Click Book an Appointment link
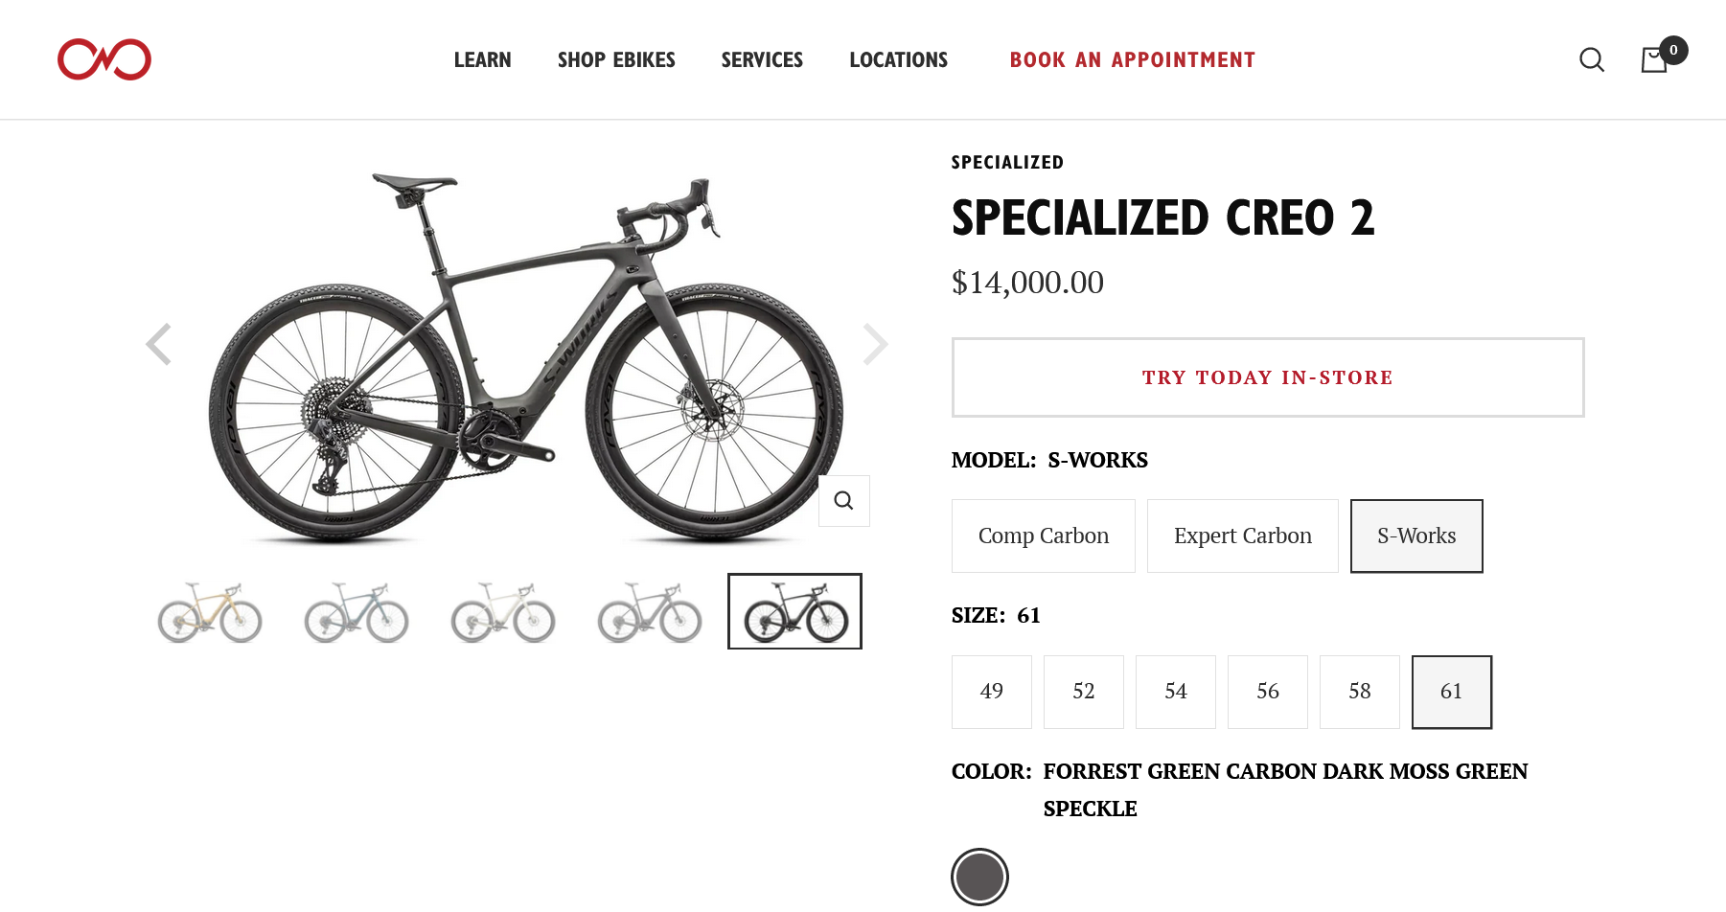This screenshot has height=912, width=1726. (1132, 59)
